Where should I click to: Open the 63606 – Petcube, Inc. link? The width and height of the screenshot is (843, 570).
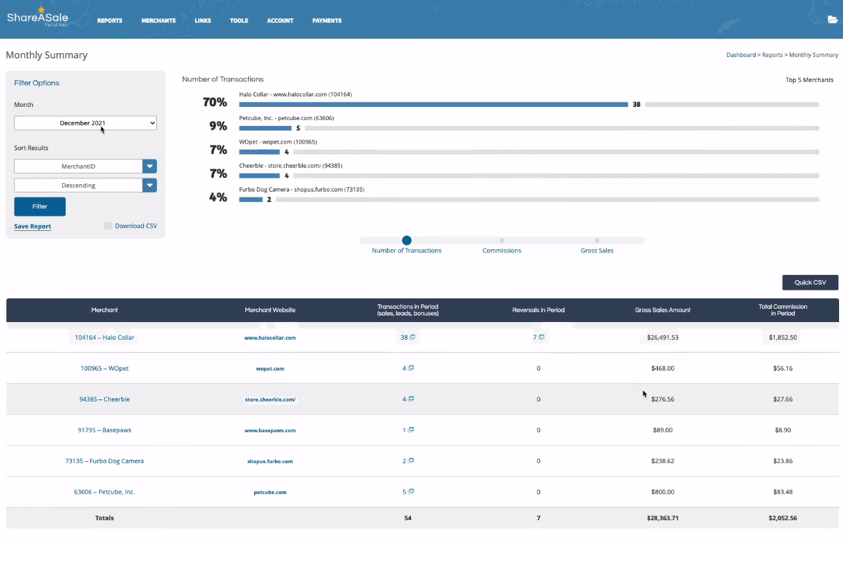point(104,491)
